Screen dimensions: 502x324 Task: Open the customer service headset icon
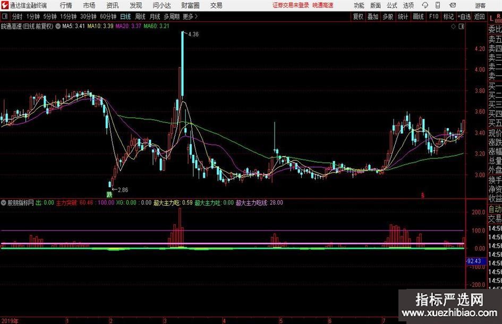tap(425, 5)
